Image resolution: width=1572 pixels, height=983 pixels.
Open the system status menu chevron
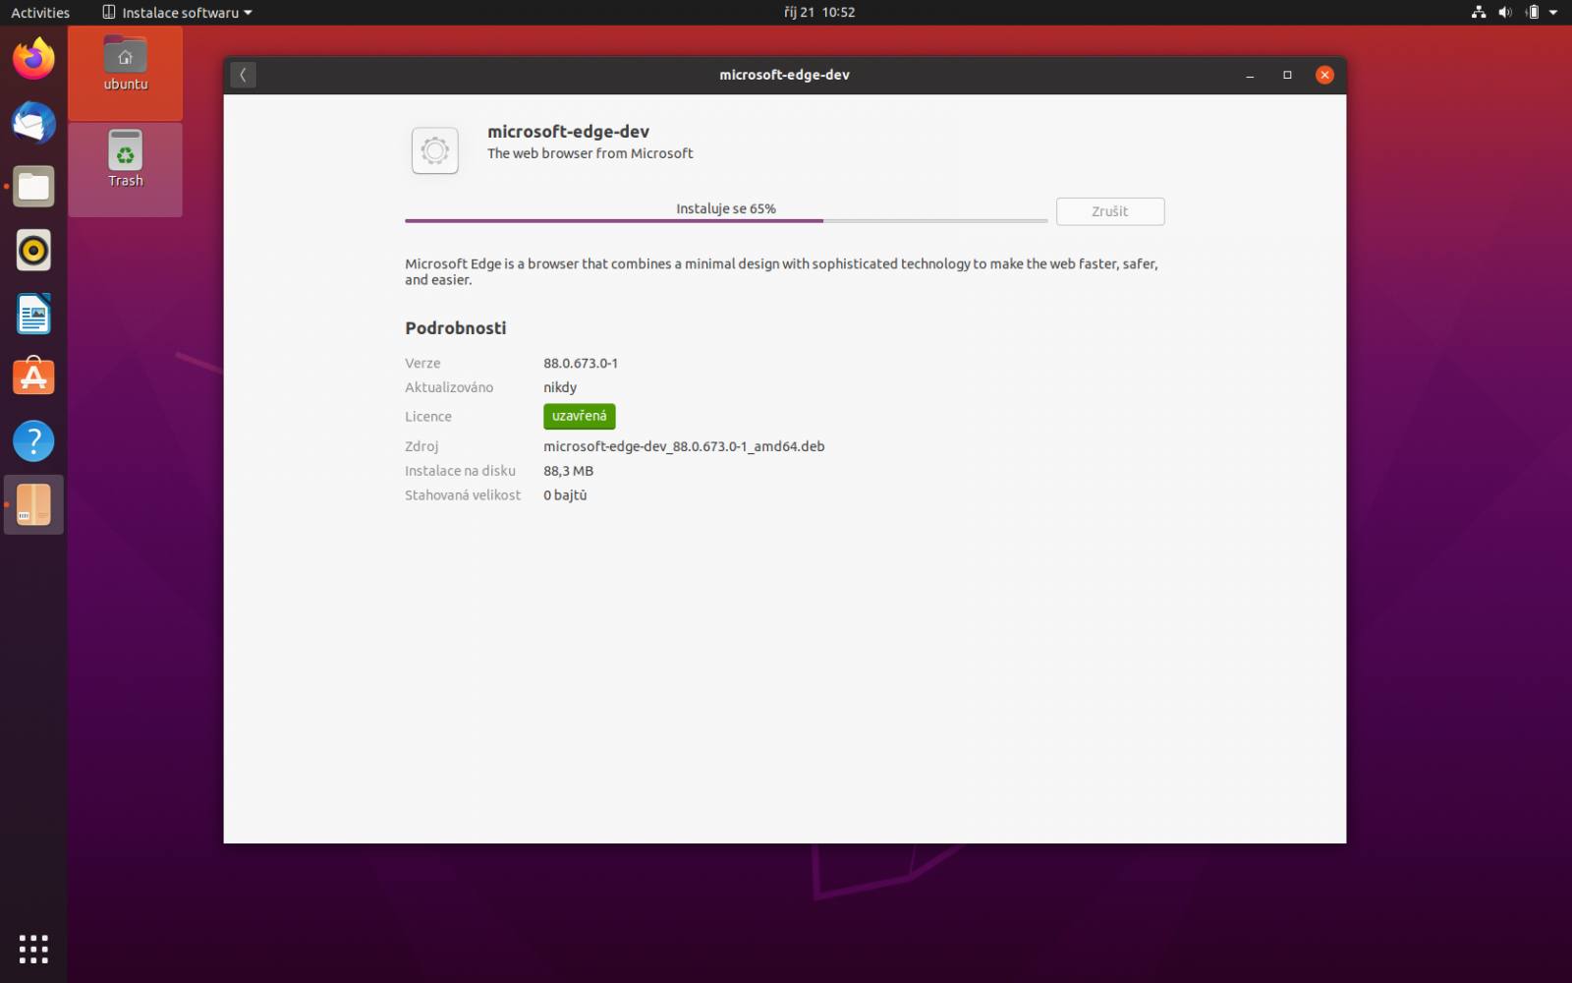tap(1551, 13)
